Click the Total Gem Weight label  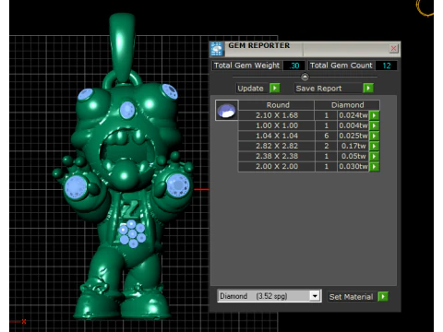246,65
